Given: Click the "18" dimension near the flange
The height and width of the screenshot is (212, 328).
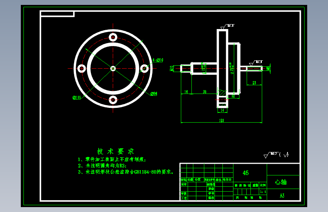Looking at the screenshot, I should tap(233, 96).
